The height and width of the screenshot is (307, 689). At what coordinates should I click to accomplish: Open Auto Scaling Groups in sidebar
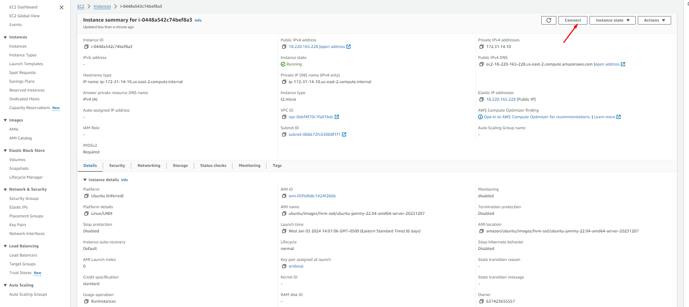pyautogui.click(x=28, y=295)
